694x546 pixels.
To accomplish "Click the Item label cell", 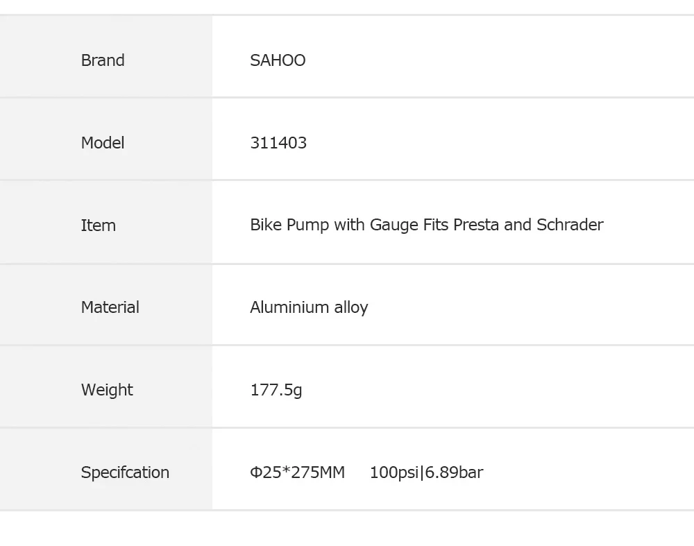I will [105, 222].
